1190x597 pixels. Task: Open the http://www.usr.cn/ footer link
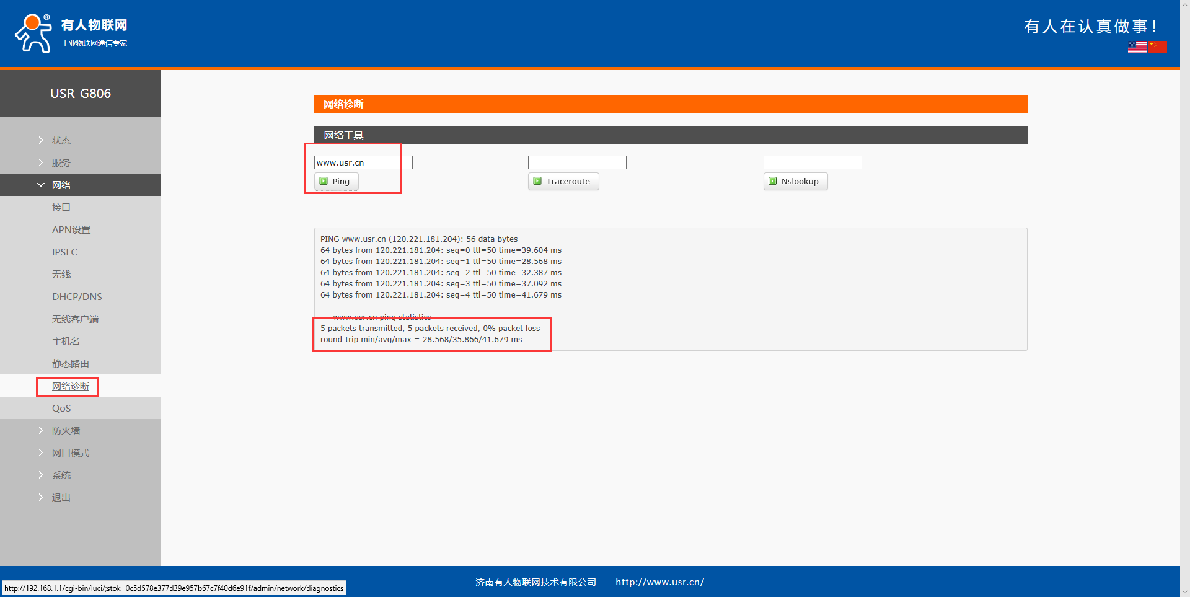pyautogui.click(x=659, y=582)
